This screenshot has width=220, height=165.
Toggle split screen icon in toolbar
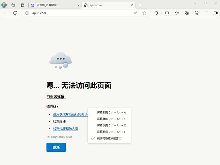[167, 13]
